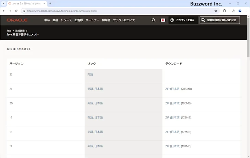Open 英語 link for version 17

[90, 146]
